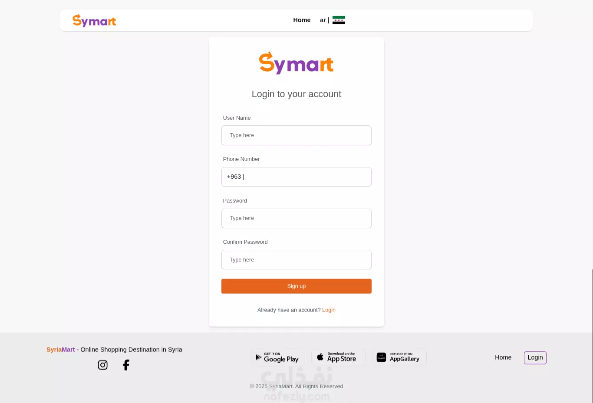Go to Home in top navigation

point(302,20)
